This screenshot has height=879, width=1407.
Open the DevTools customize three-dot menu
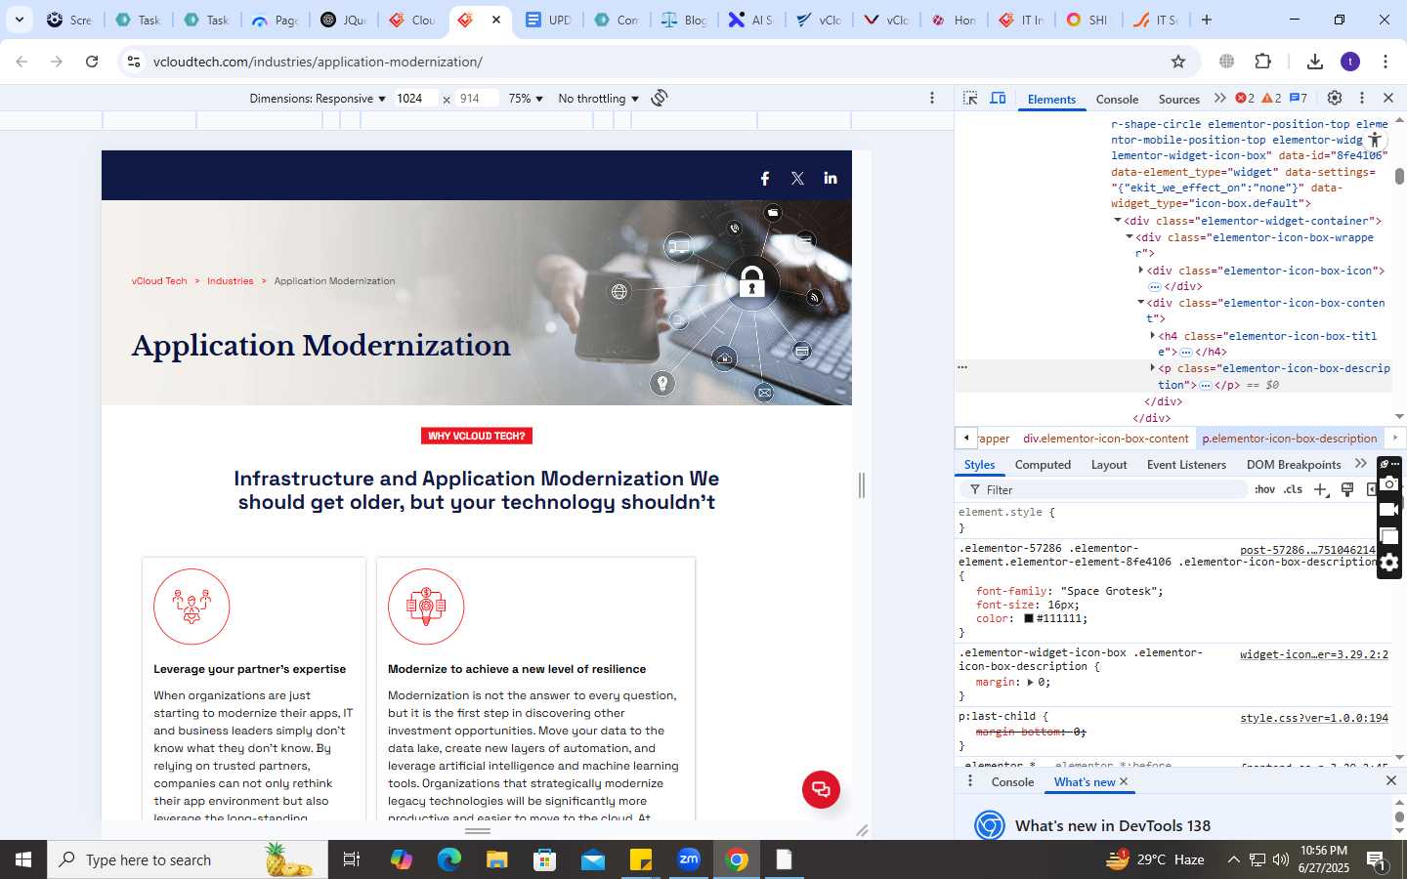[1361, 98]
